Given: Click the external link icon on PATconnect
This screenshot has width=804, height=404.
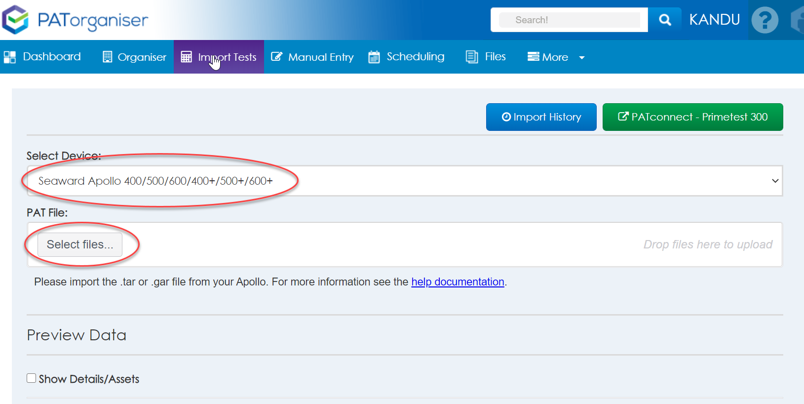Looking at the screenshot, I should (623, 117).
